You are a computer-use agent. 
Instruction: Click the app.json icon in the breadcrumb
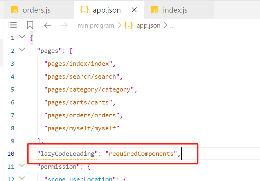(128, 26)
